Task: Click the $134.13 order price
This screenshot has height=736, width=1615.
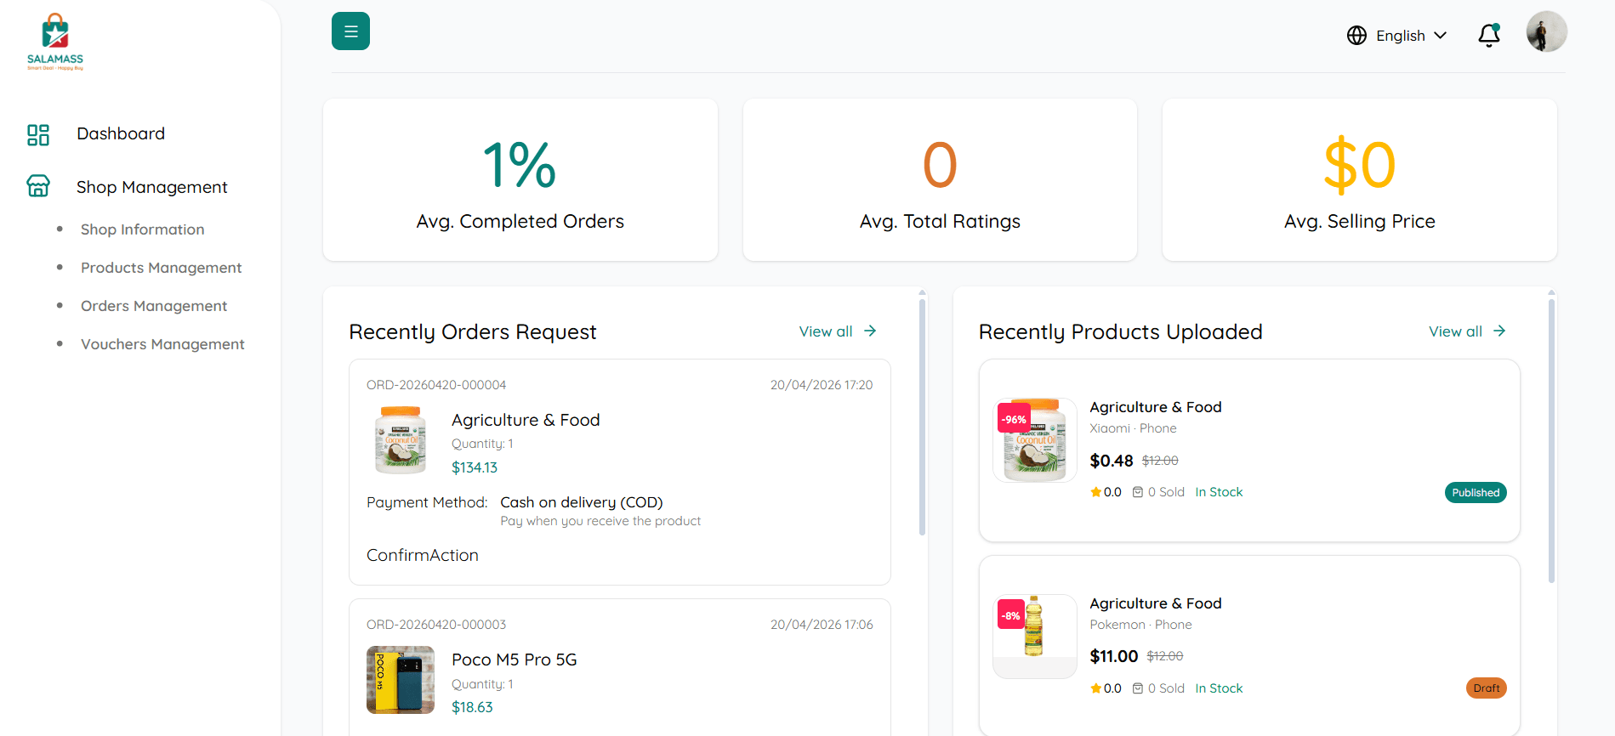Action: [475, 467]
